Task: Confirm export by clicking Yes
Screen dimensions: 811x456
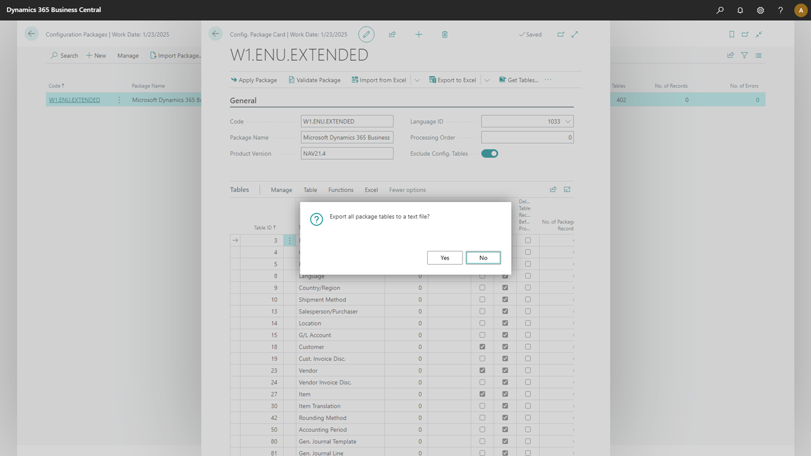Action: (445, 258)
